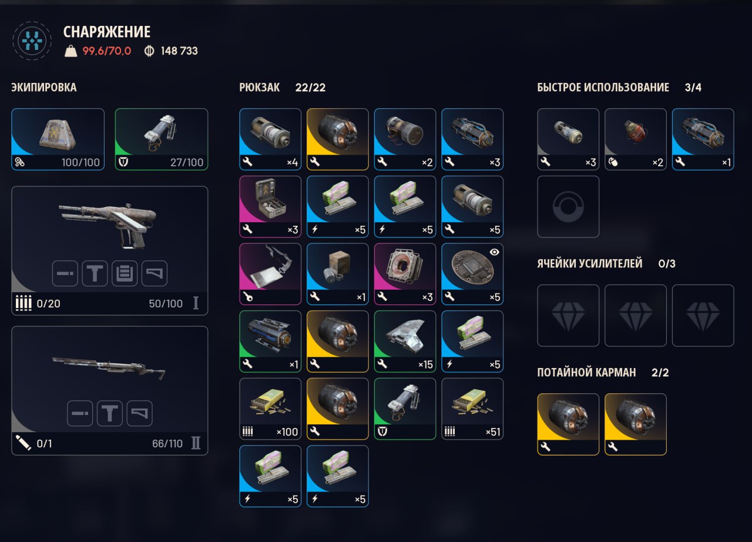
Task: Open the empty quick-use slot
Action: (x=568, y=206)
